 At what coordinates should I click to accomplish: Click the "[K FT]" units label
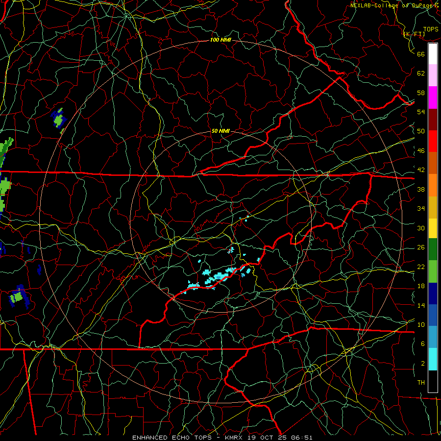414,34
